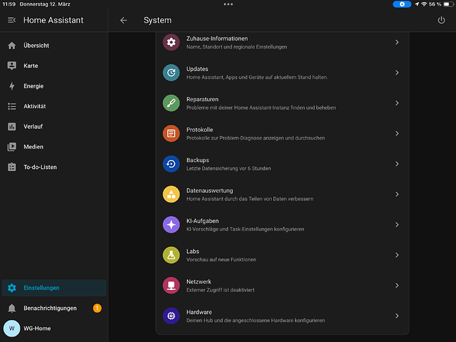
Task: Click the blue Backups restore icon
Action: [171, 164]
